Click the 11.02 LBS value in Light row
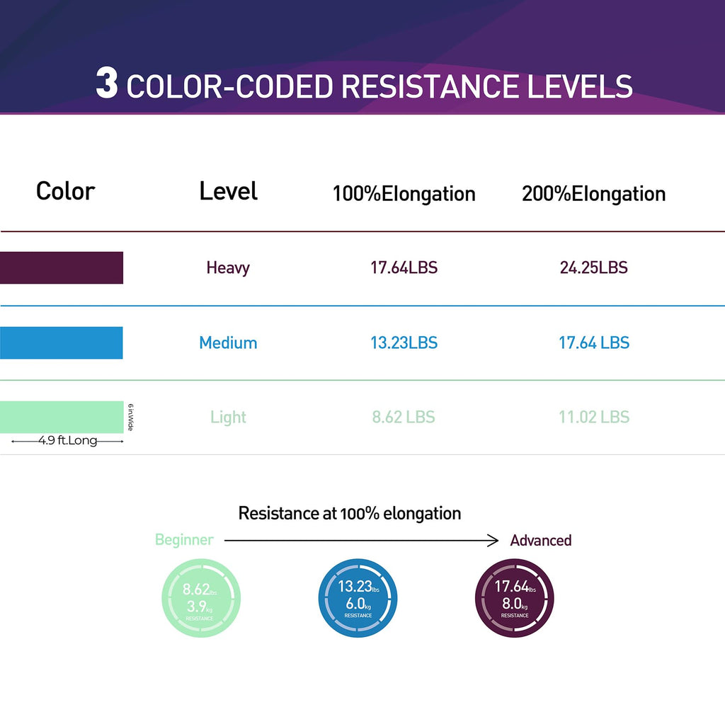725x724 pixels. click(x=593, y=418)
